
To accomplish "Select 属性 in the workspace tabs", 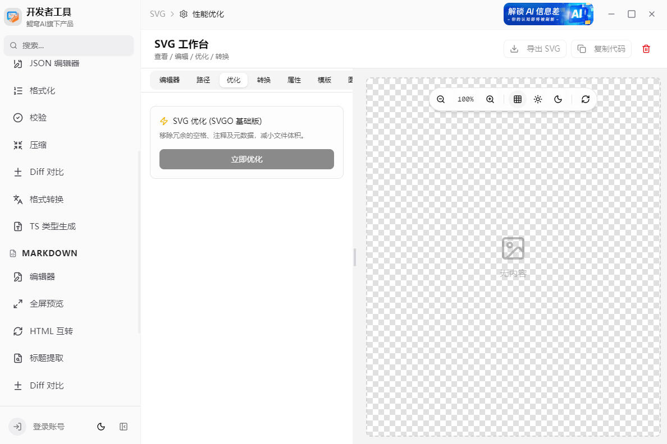I will coord(294,80).
